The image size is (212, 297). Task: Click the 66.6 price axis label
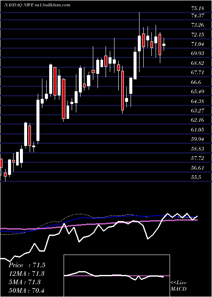click(196, 82)
